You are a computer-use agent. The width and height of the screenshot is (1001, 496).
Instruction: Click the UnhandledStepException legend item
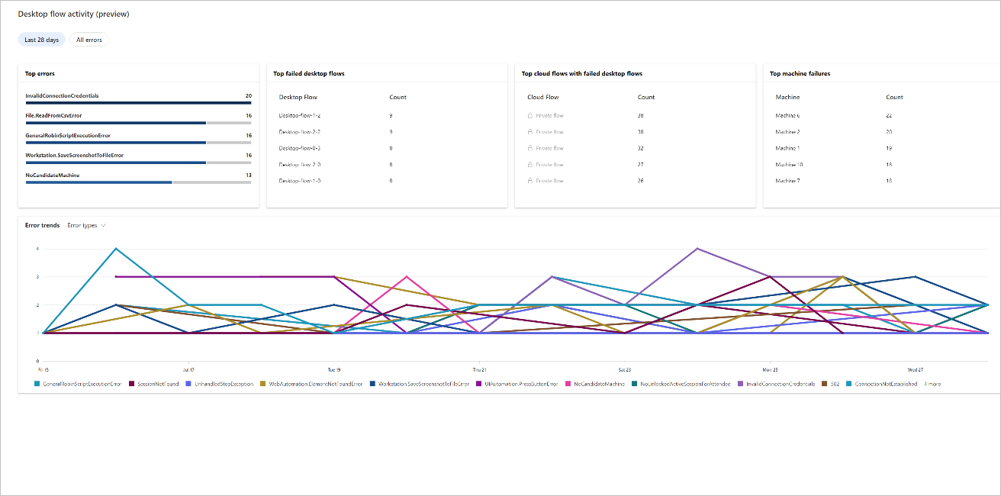pyautogui.click(x=224, y=384)
